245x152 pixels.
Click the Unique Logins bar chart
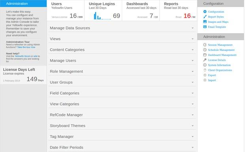(x=102, y=16)
